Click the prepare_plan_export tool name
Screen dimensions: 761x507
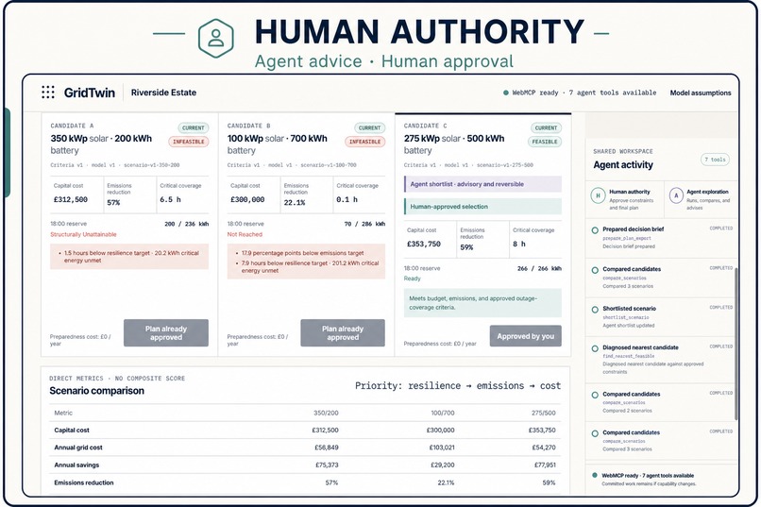point(627,238)
